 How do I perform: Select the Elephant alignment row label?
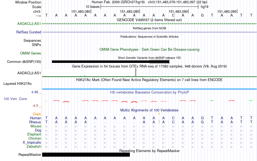coord(34,134)
